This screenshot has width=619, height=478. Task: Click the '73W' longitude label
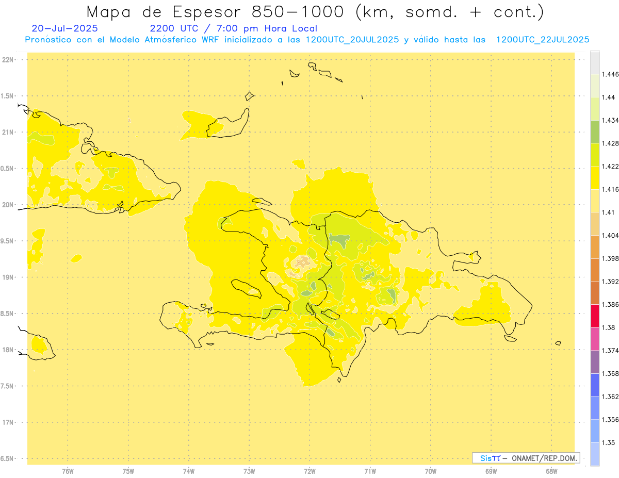[x=249, y=471]
